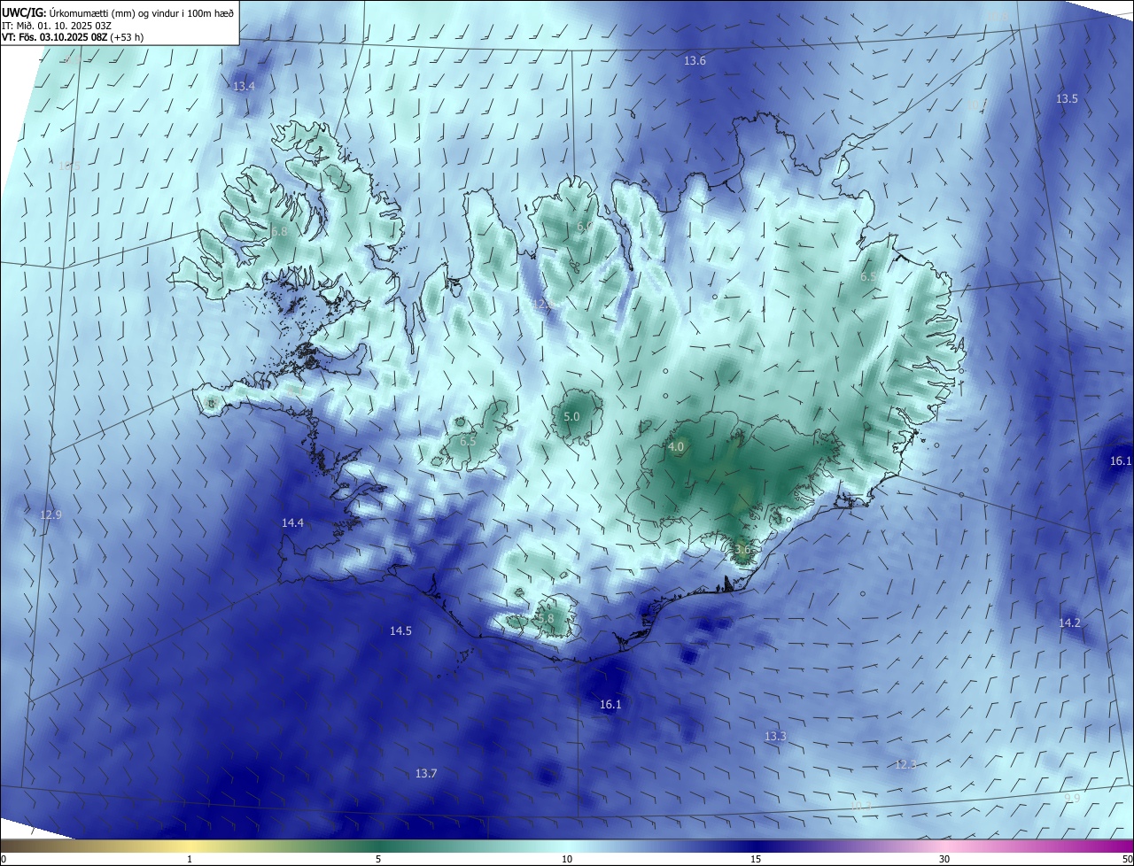
Task: Click the '15' tick on the color scale
Action: click(756, 859)
